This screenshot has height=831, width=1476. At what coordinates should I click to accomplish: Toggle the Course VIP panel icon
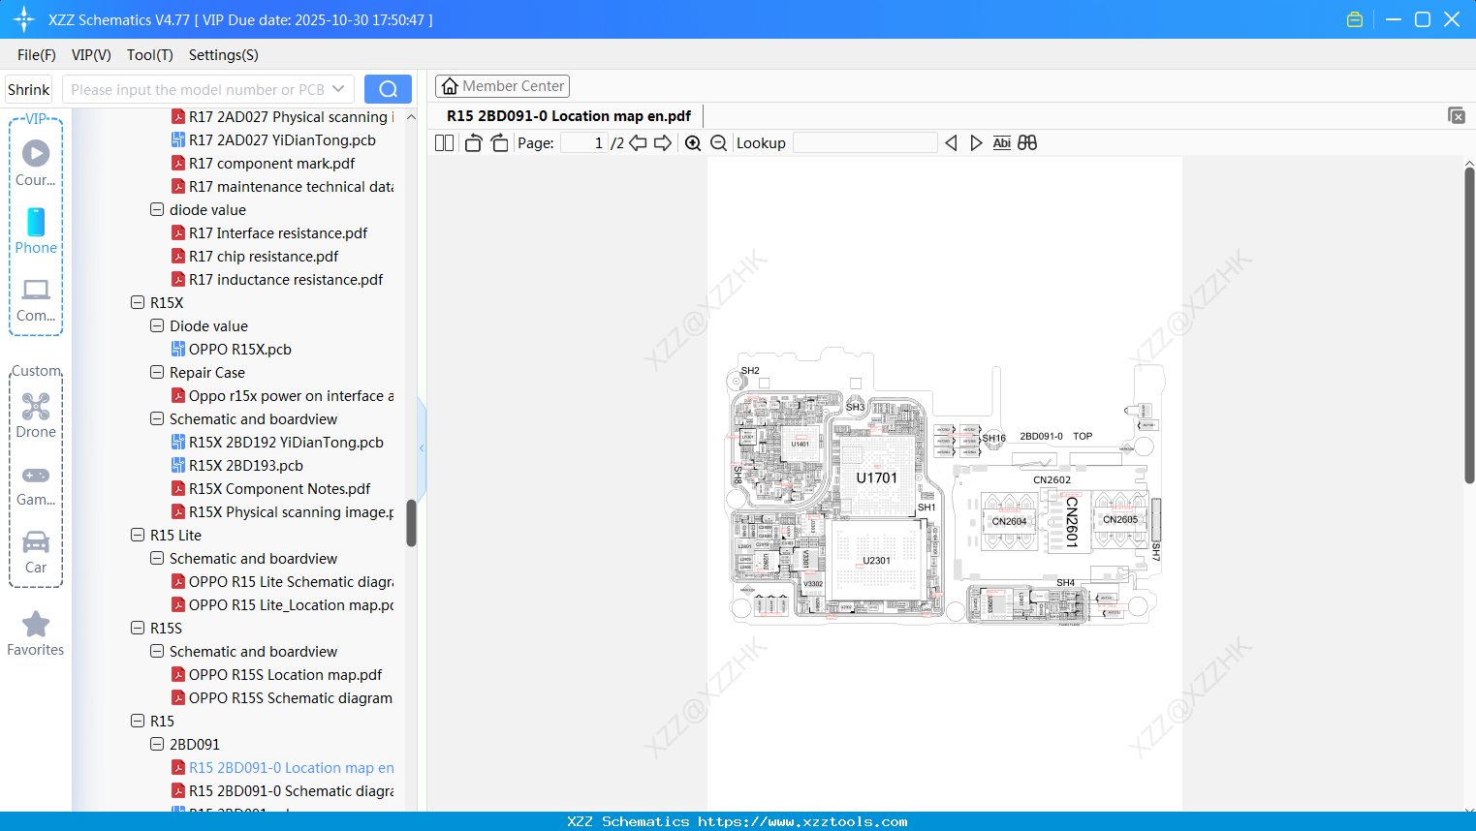[36, 153]
